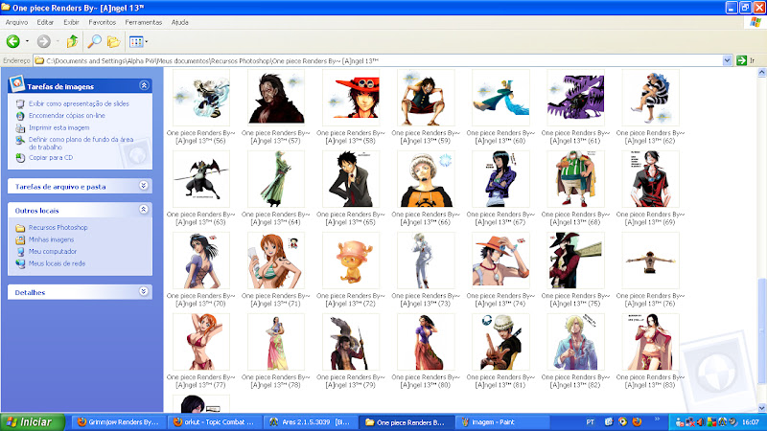Click the scrollbar down arrow
Screen dimensions: 767x431
[761, 408]
